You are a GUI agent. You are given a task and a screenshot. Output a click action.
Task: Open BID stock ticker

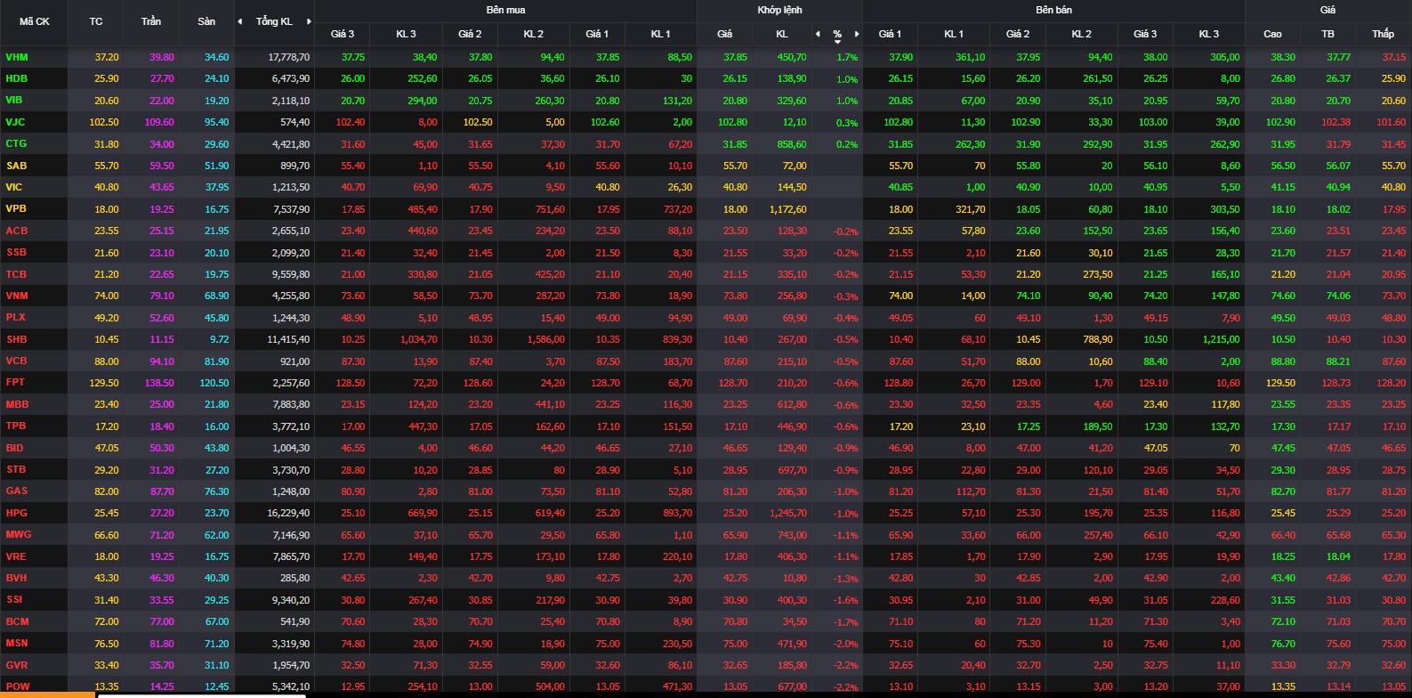point(14,448)
